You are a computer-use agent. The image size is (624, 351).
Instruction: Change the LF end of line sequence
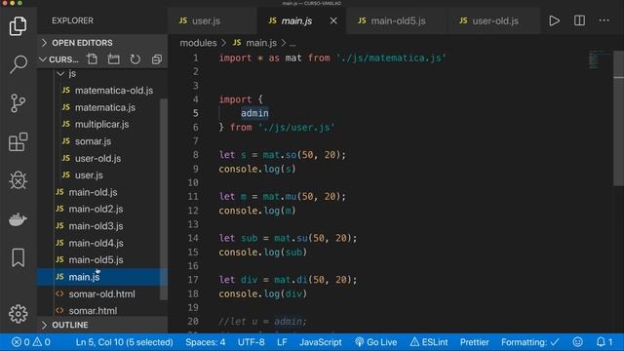(x=282, y=342)
